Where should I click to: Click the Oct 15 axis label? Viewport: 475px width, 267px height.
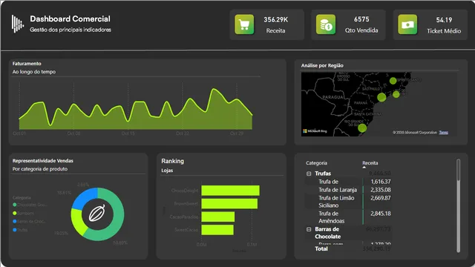point(128,133)
